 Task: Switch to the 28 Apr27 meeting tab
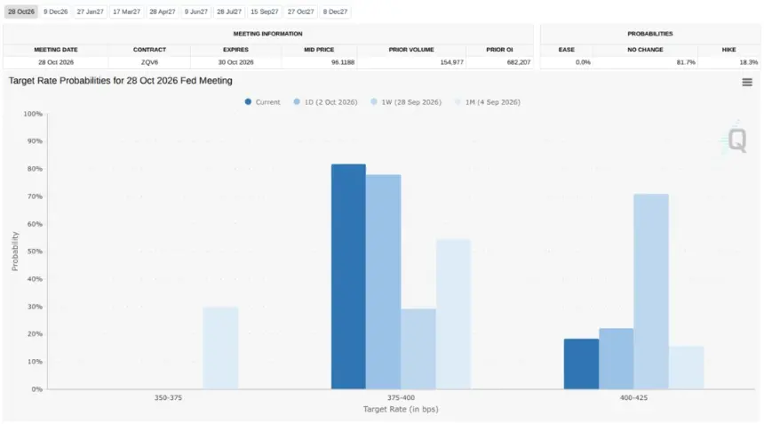pyautogui.click(x=163, y=12)
